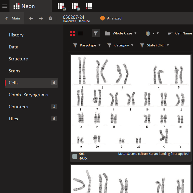Switch to grid thumbnail view
The width and height of the screenshot is (193, 193).
click(73, 33)
